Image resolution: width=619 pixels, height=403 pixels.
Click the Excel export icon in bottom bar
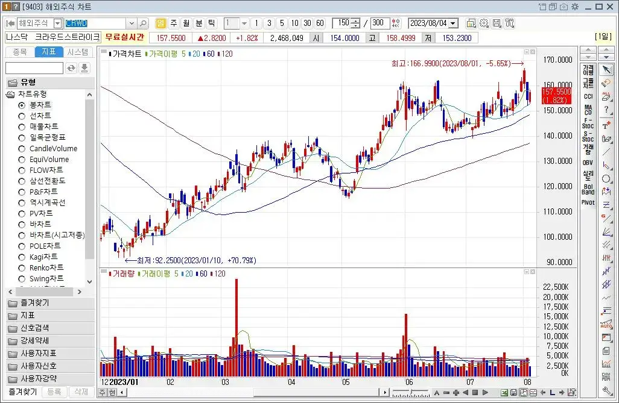coord(504,392)
